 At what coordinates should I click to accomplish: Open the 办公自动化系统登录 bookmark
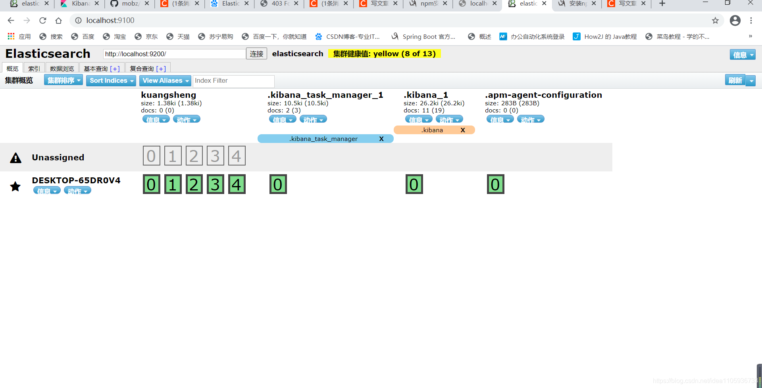point(532,36)
